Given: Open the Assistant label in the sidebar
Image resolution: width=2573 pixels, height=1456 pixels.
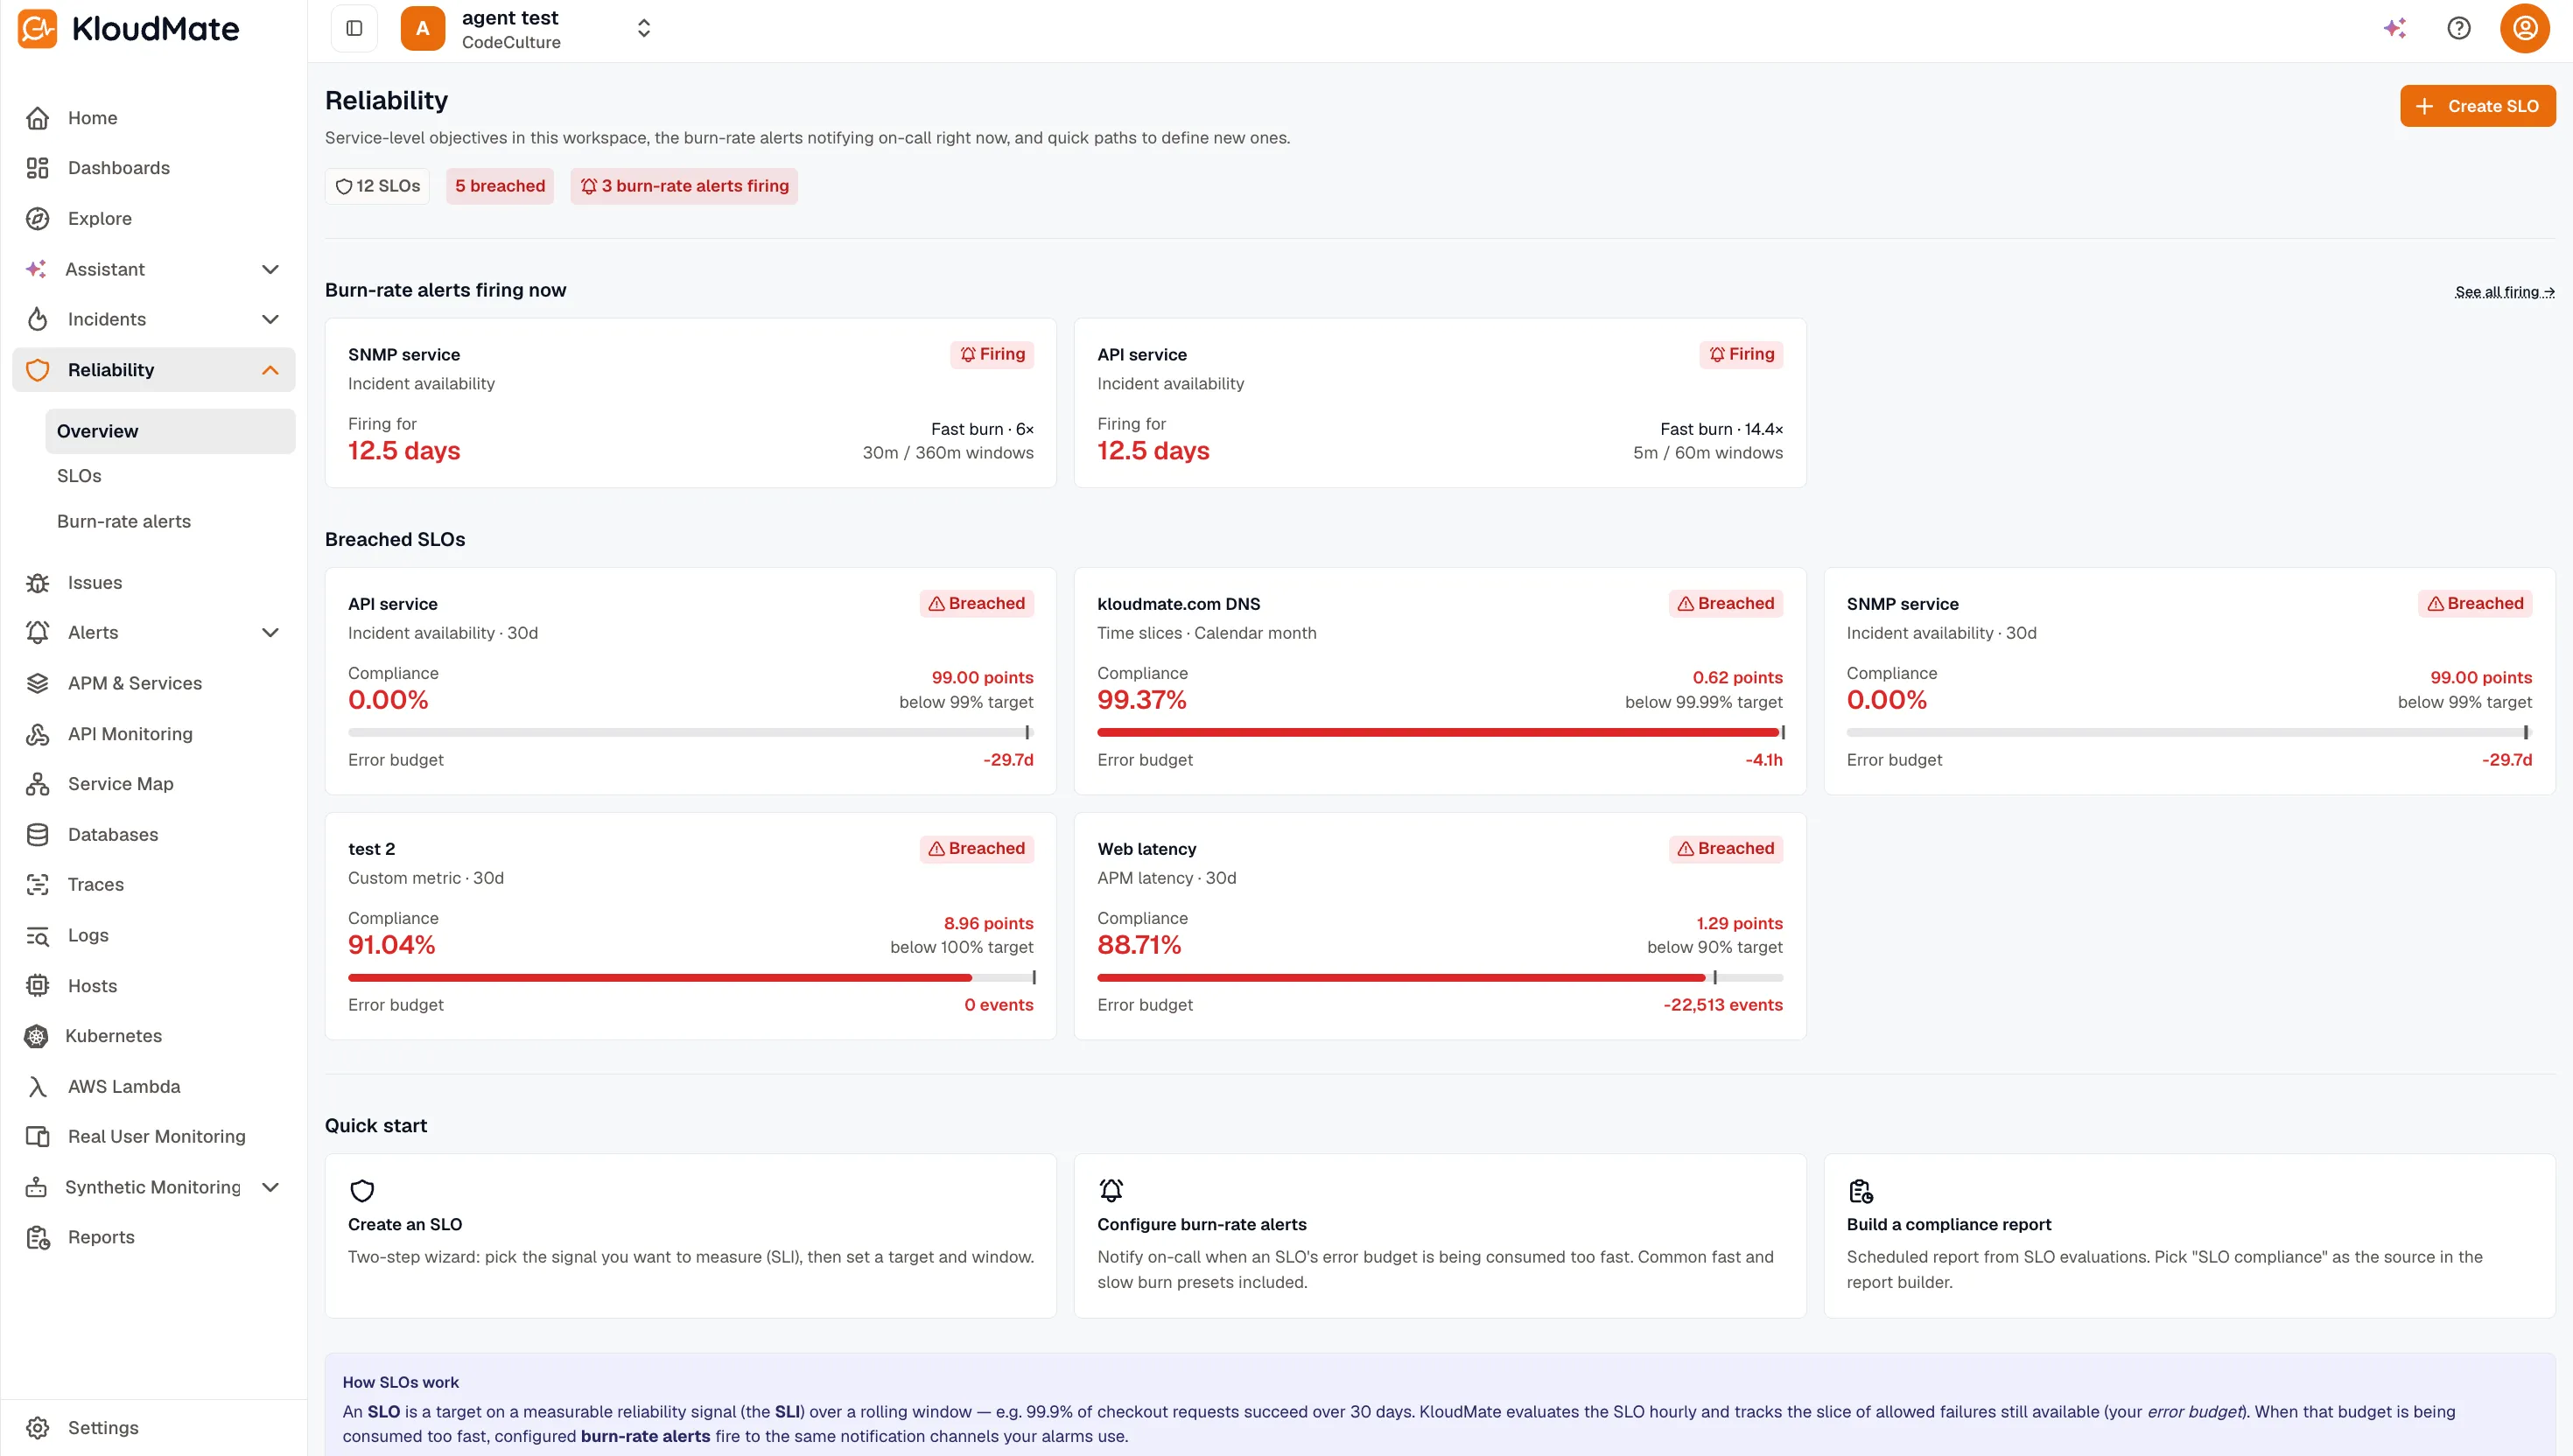Looking at the screenshot, I should [x=105, y=269].
